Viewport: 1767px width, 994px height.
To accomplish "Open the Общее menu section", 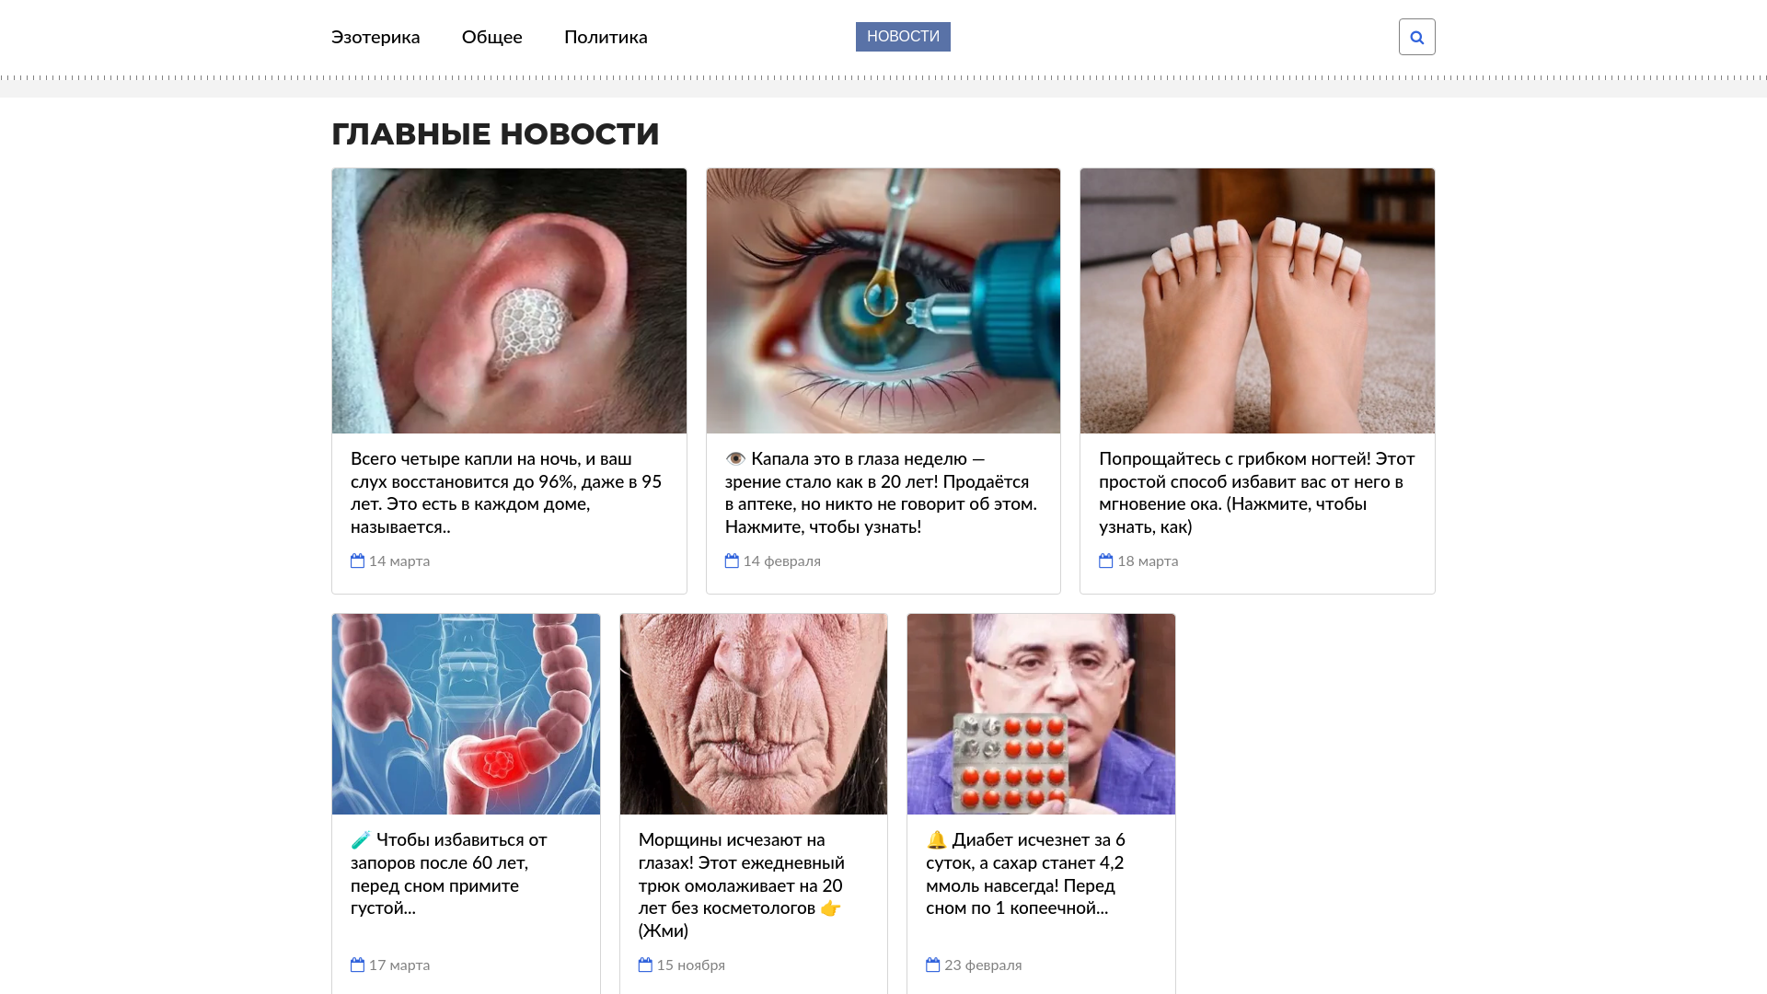I will [491, 38].
